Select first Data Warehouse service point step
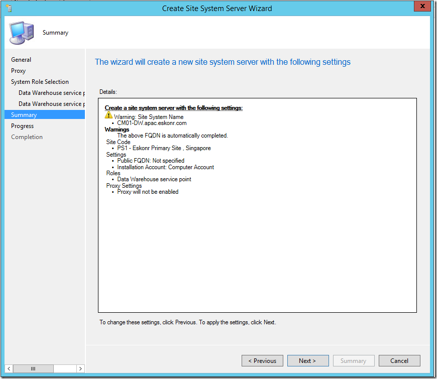Viewport: 437px width, 379px height. (x=52, y=93)
